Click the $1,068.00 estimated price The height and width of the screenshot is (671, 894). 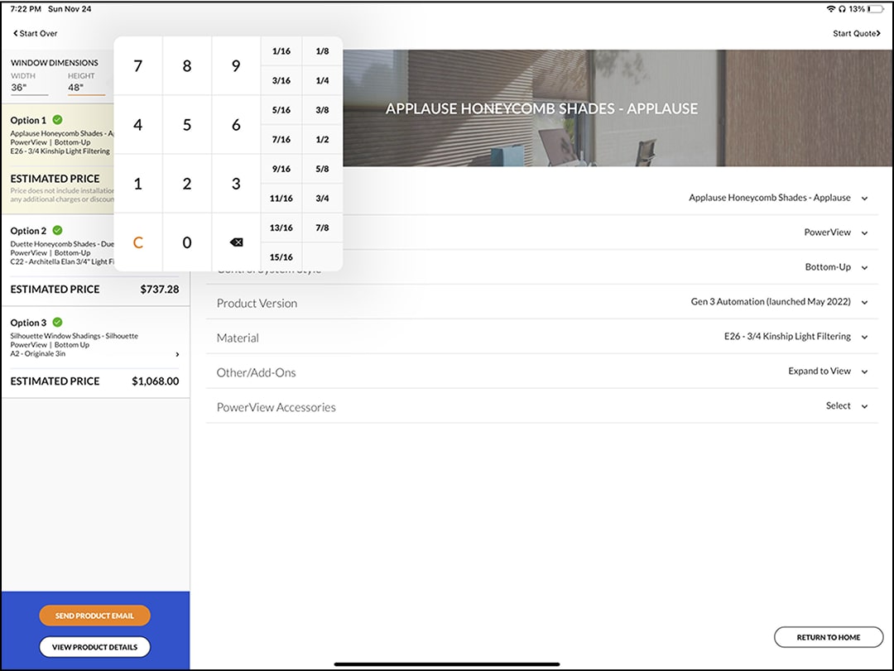[155, 381]
